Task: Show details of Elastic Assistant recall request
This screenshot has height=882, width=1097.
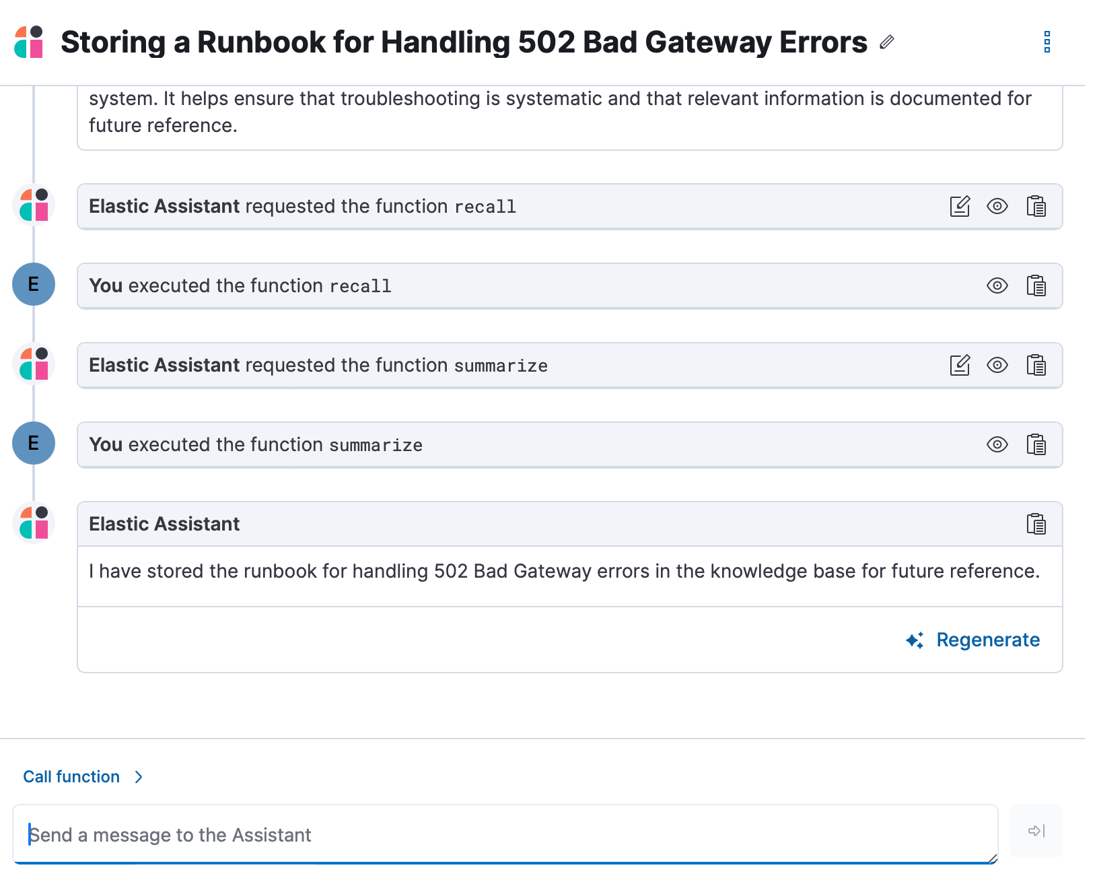Action: coord(997,206)
